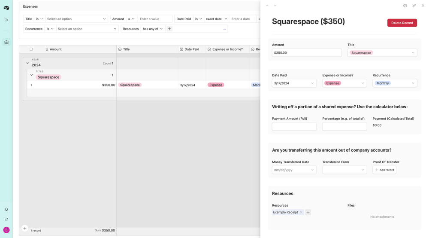Add another filter with the plus icon
This screenshot has width=429, height=238.
pos(169,29)
